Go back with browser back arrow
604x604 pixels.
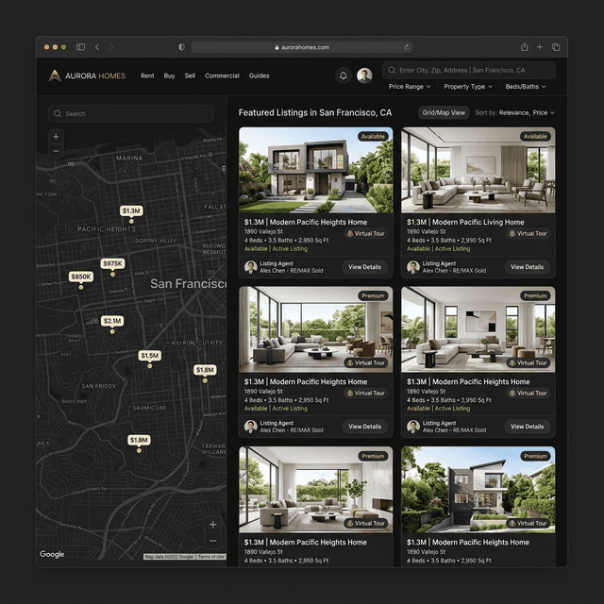97,47
